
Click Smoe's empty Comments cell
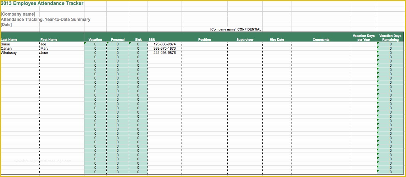pos(321,44)
